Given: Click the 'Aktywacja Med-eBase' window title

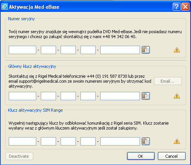Looking at the screenshot, I should coord(34,7).
